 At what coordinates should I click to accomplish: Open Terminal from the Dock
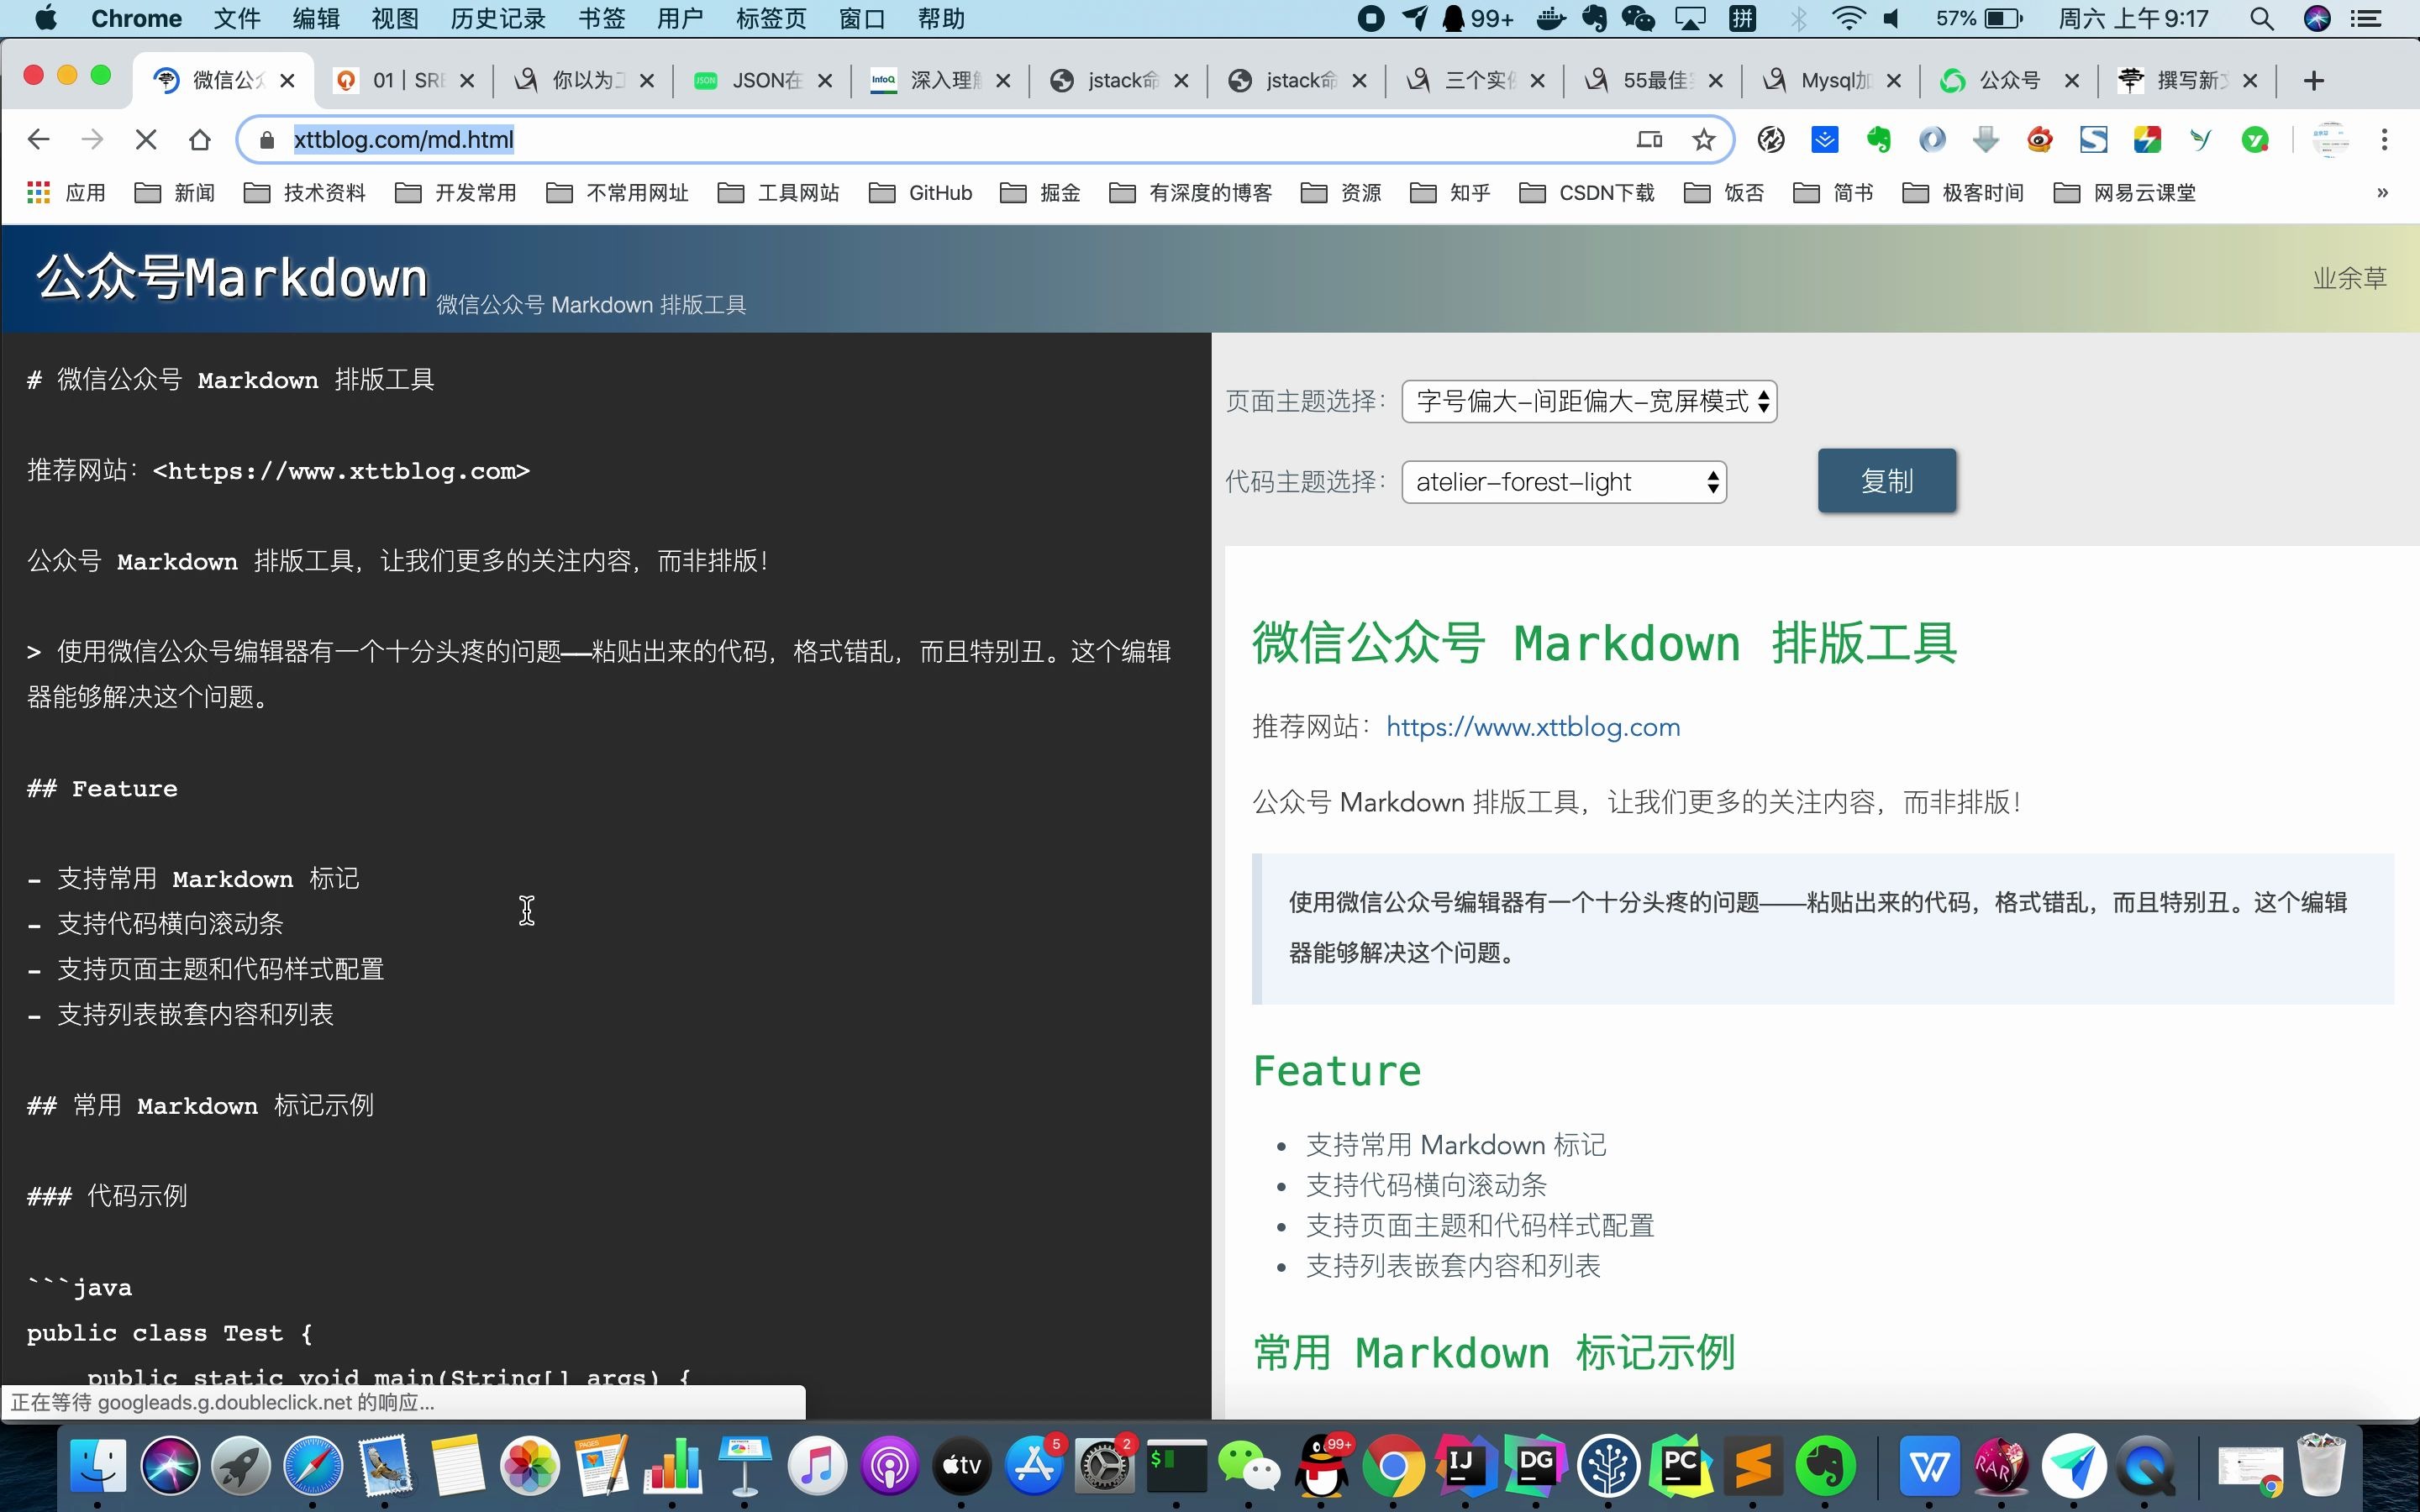[x=1176, y=1467]
